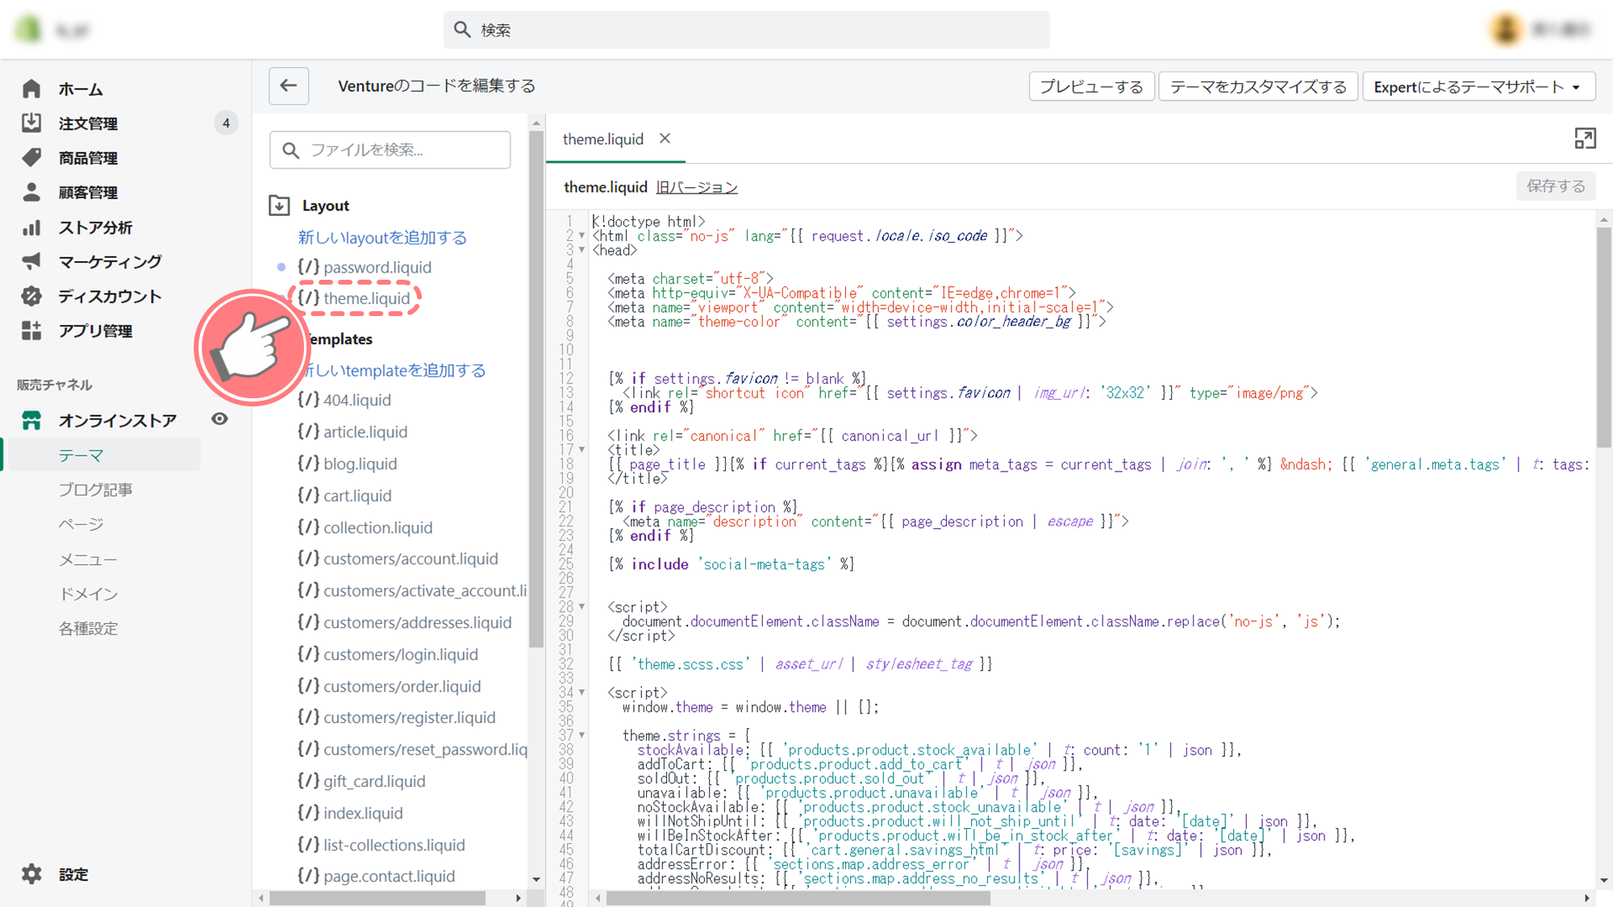
Task: Open the Apps (アプリ管理) grid icon
Action: click(x=31, y=331)
